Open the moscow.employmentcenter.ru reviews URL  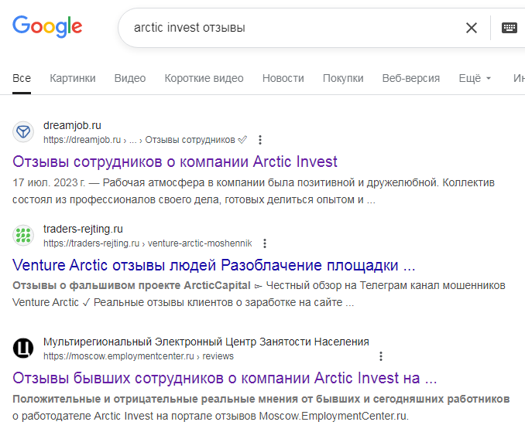139,356
